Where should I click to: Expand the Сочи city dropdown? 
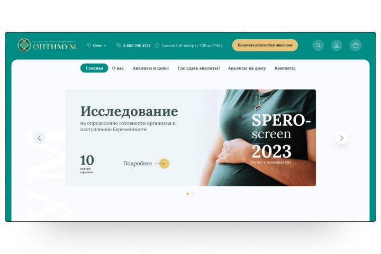[99, 46]
